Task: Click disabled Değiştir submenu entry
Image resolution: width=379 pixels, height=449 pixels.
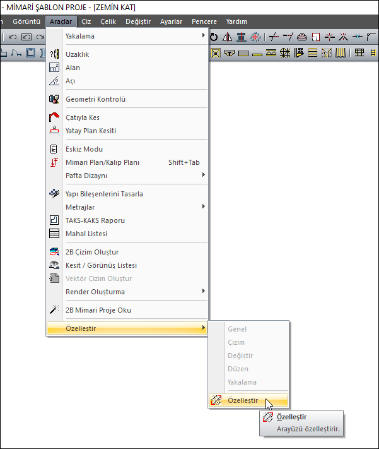Action: 248,356
